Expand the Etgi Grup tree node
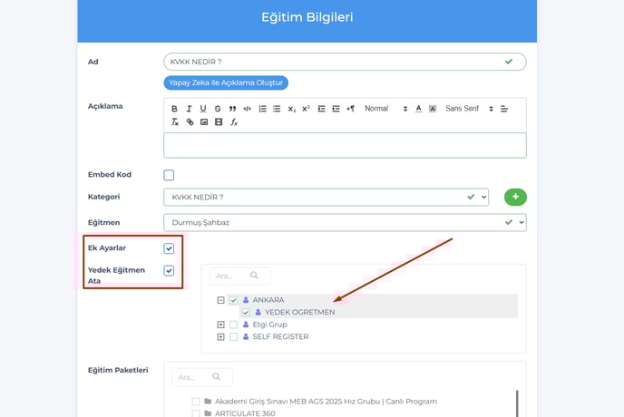Image resolution: width=624 pixels, height=417 pixels. tap(220, 325)
